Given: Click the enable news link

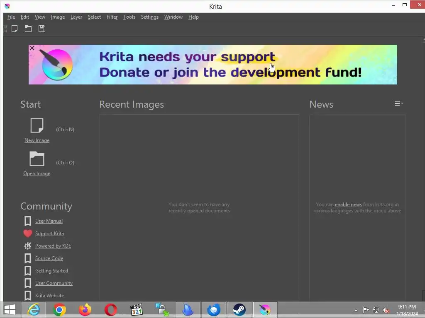Looking at the screenshot, I should point(348,205).
